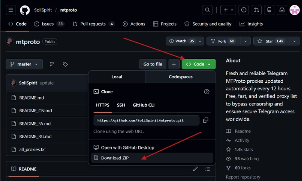The image size is (302, 181).
Task: Click the file icon next to all_proxies.txt
Action: 14,149
